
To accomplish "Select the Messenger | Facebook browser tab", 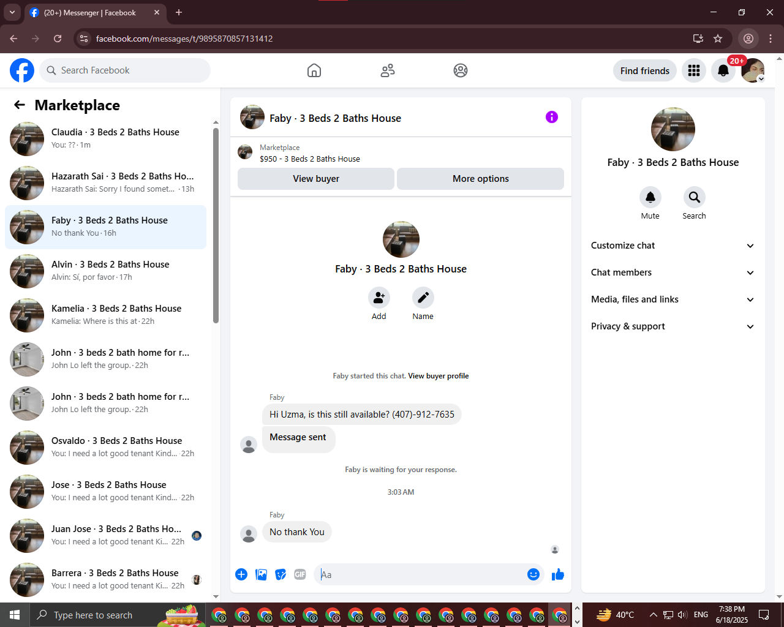I will (x=95, y=12).
